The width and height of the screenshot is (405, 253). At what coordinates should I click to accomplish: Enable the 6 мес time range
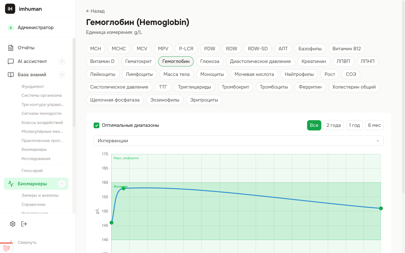pyautogui.click(x=374, y=125)
